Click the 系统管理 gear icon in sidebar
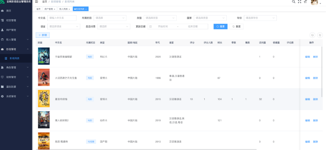 point(2,96)
